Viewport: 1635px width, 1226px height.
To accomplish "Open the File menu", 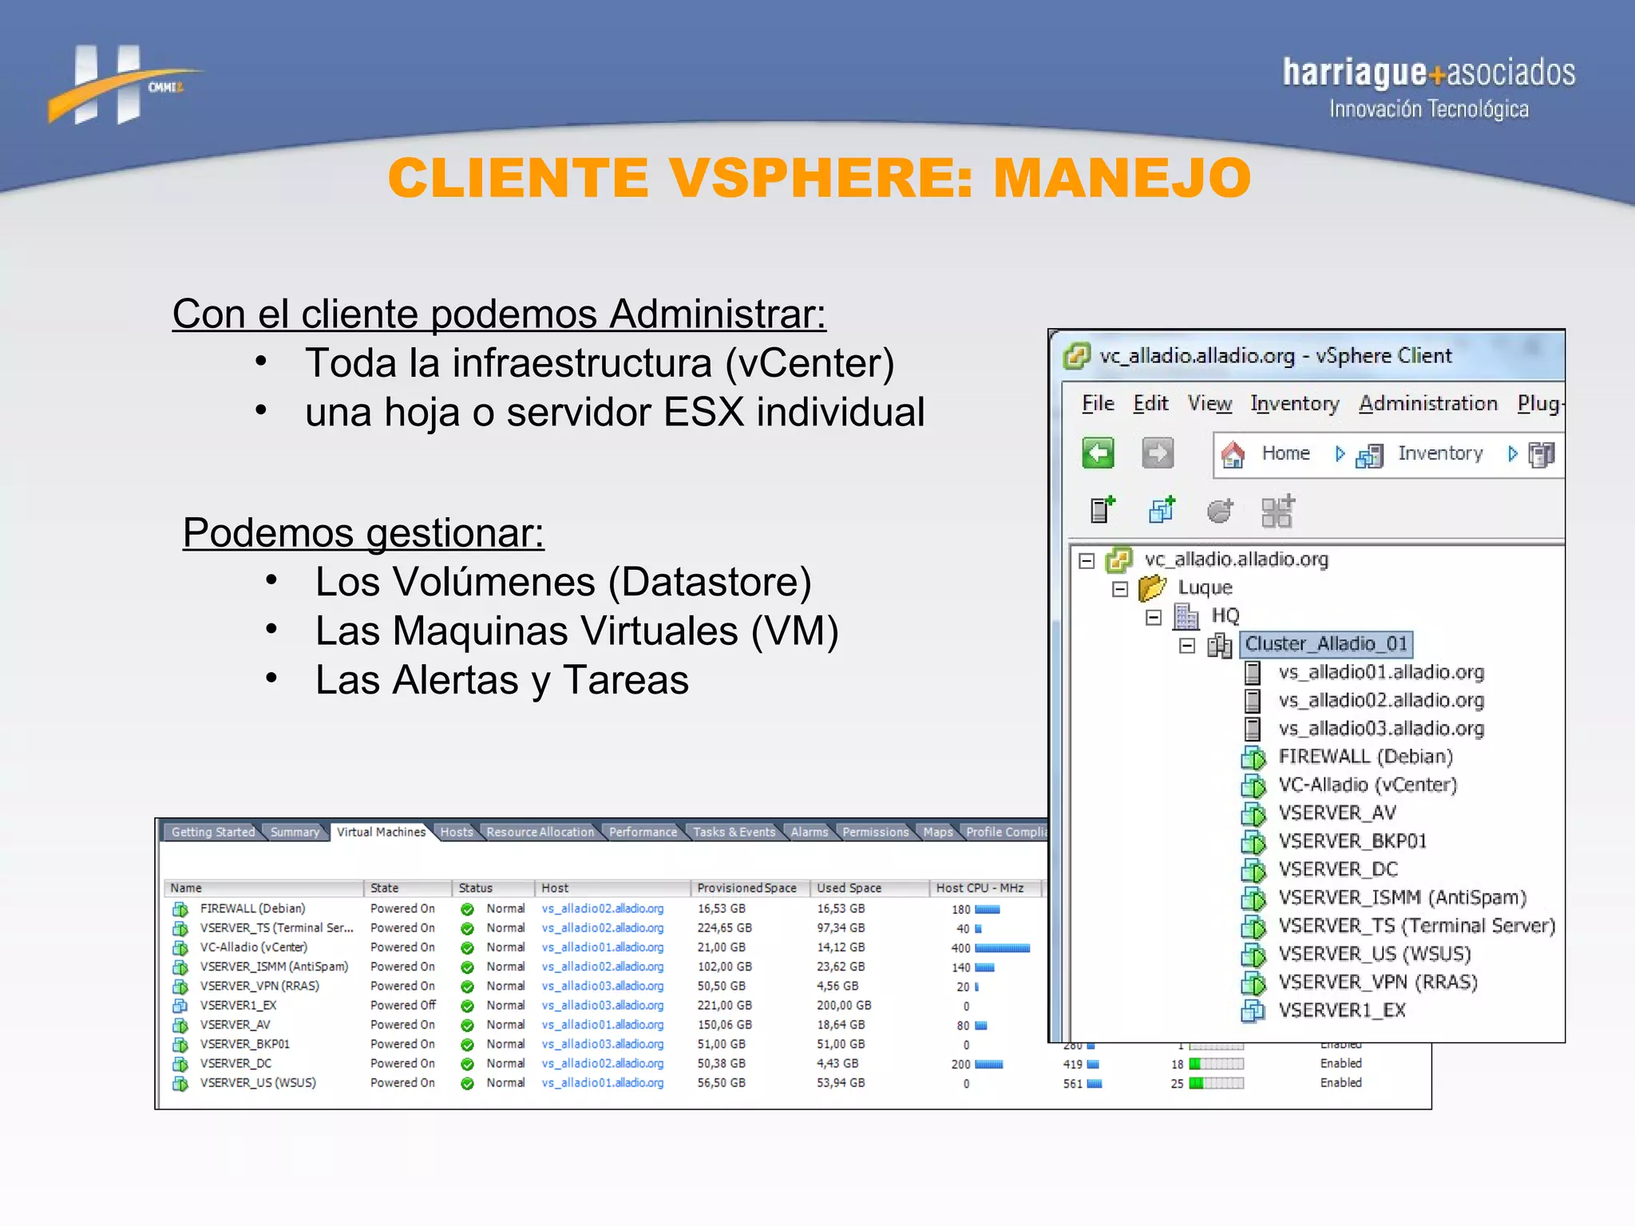I will click(x=1098, y=404).
